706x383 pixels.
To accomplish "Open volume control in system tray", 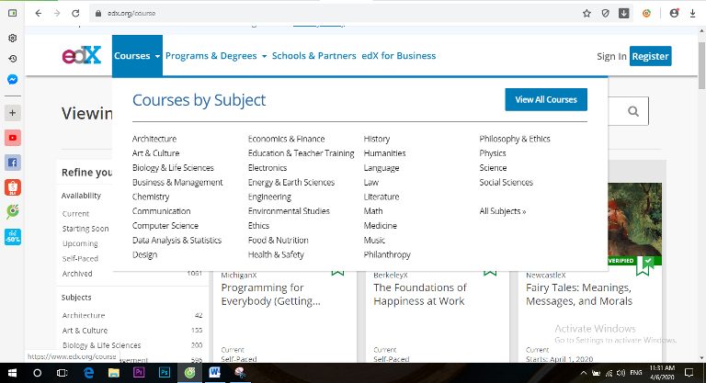I will (621, 373).
